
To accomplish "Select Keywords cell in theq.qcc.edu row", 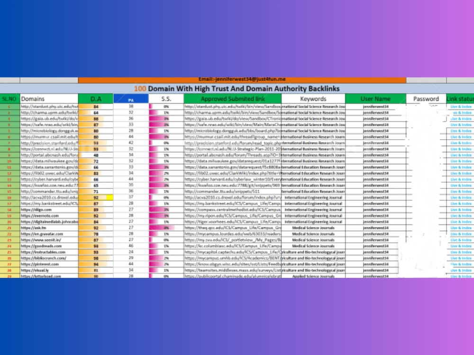I will pos(313,228).
